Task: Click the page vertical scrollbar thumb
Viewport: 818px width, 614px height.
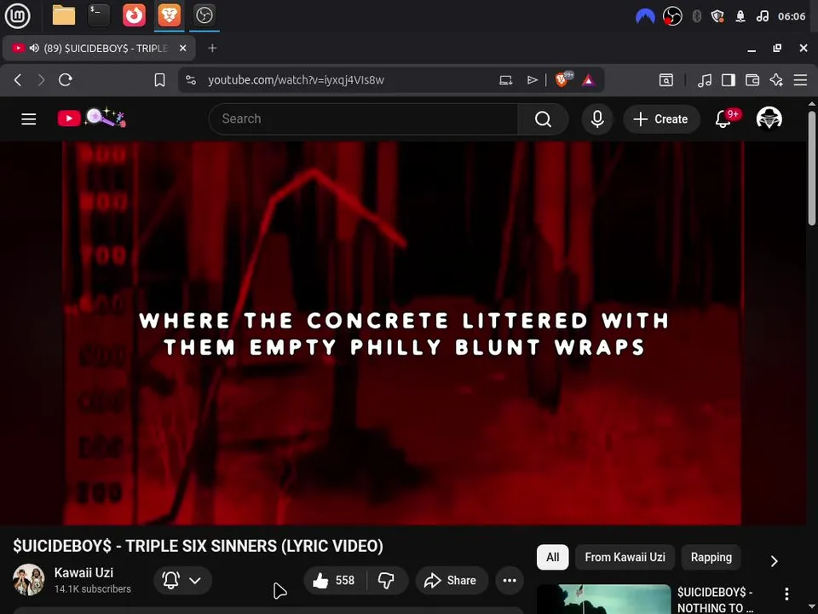Action: click(812, 168)
